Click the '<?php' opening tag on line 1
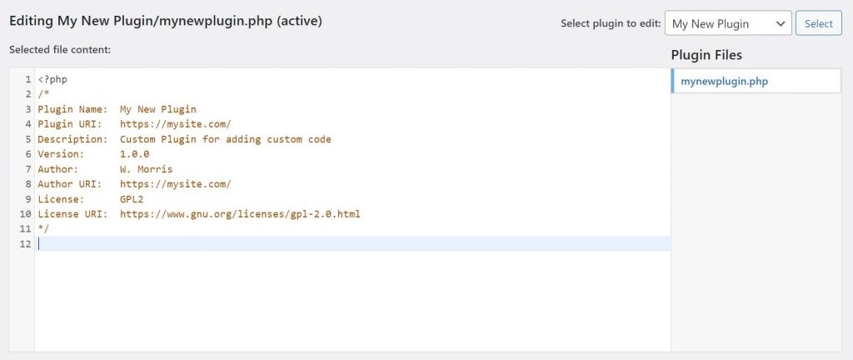This screenshot has width=853, height=360. [52, 79]
